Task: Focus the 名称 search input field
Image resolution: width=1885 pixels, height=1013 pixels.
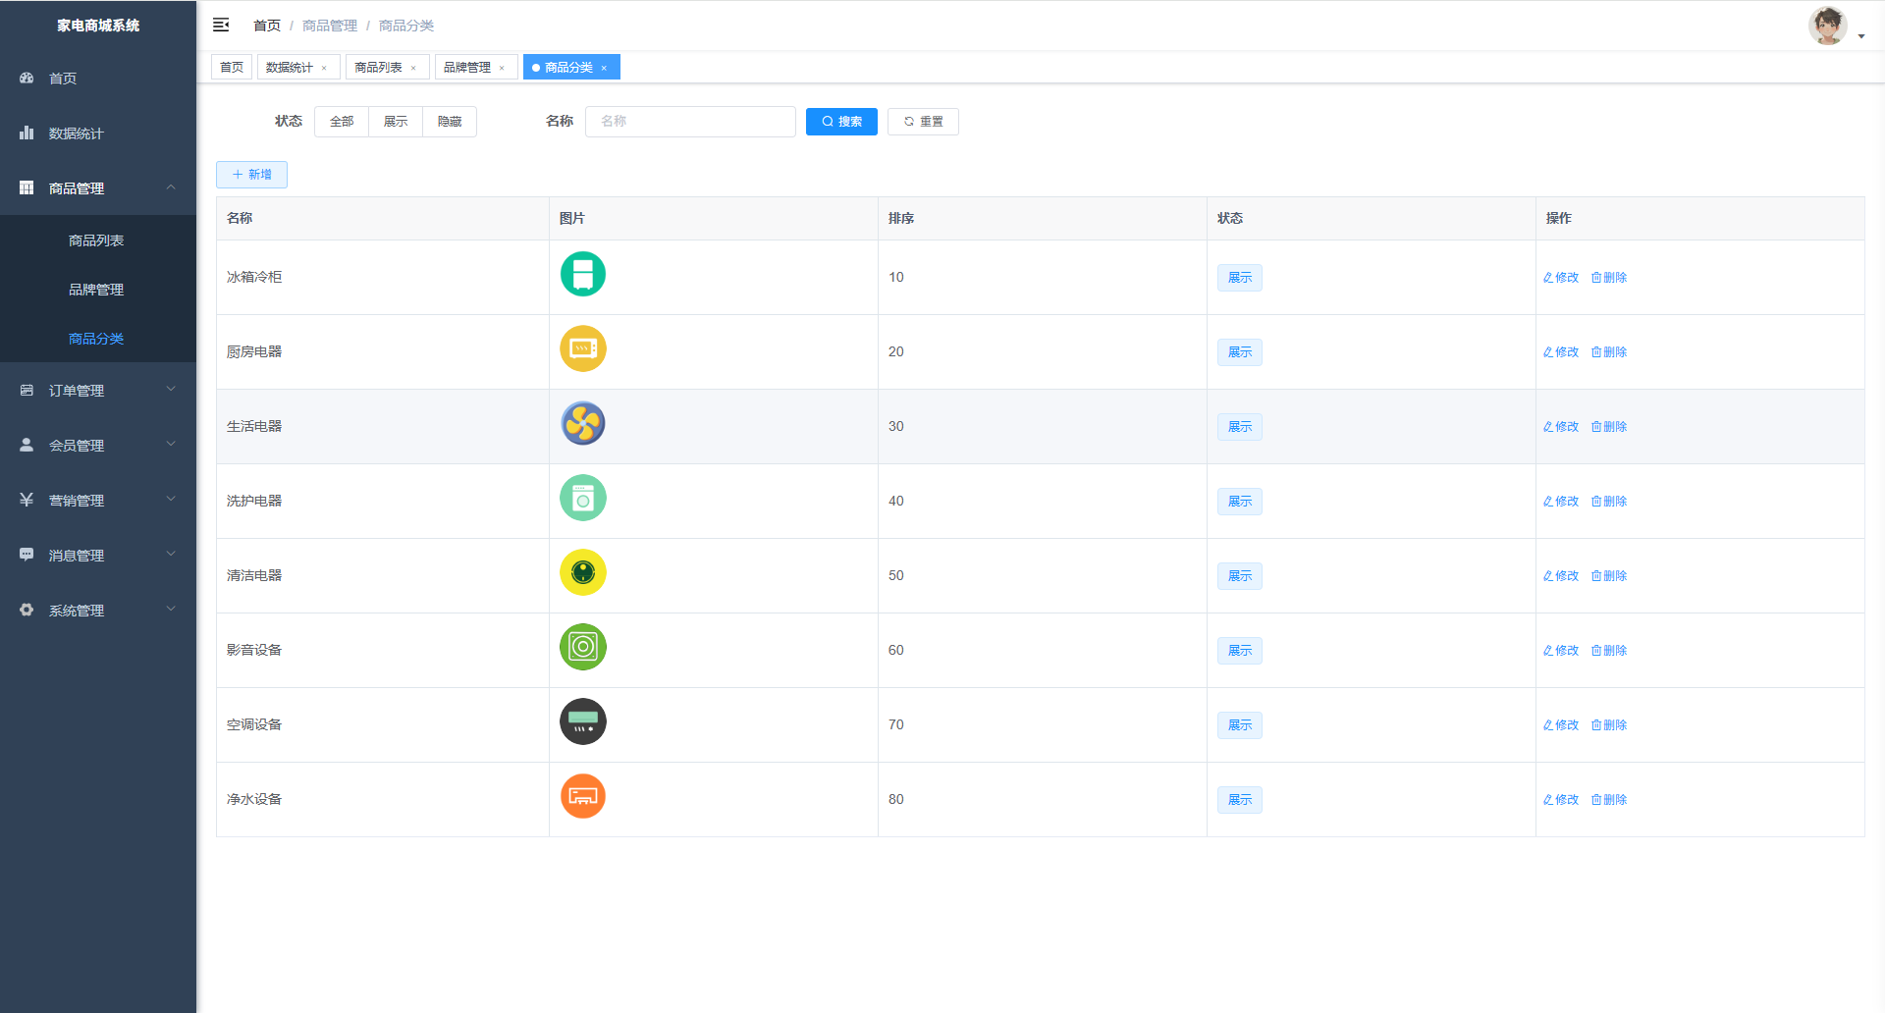Action: click(690, 122)
